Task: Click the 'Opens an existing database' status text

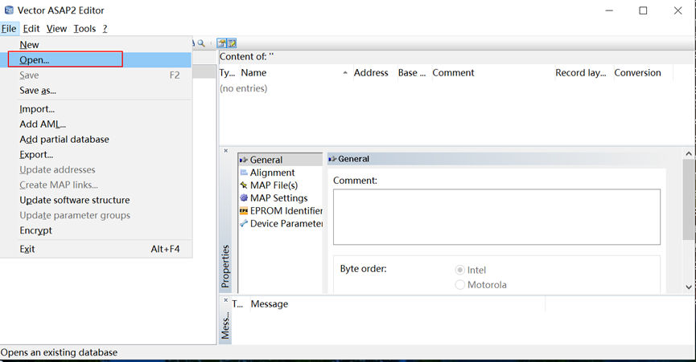Action: (x=60, y=352)
